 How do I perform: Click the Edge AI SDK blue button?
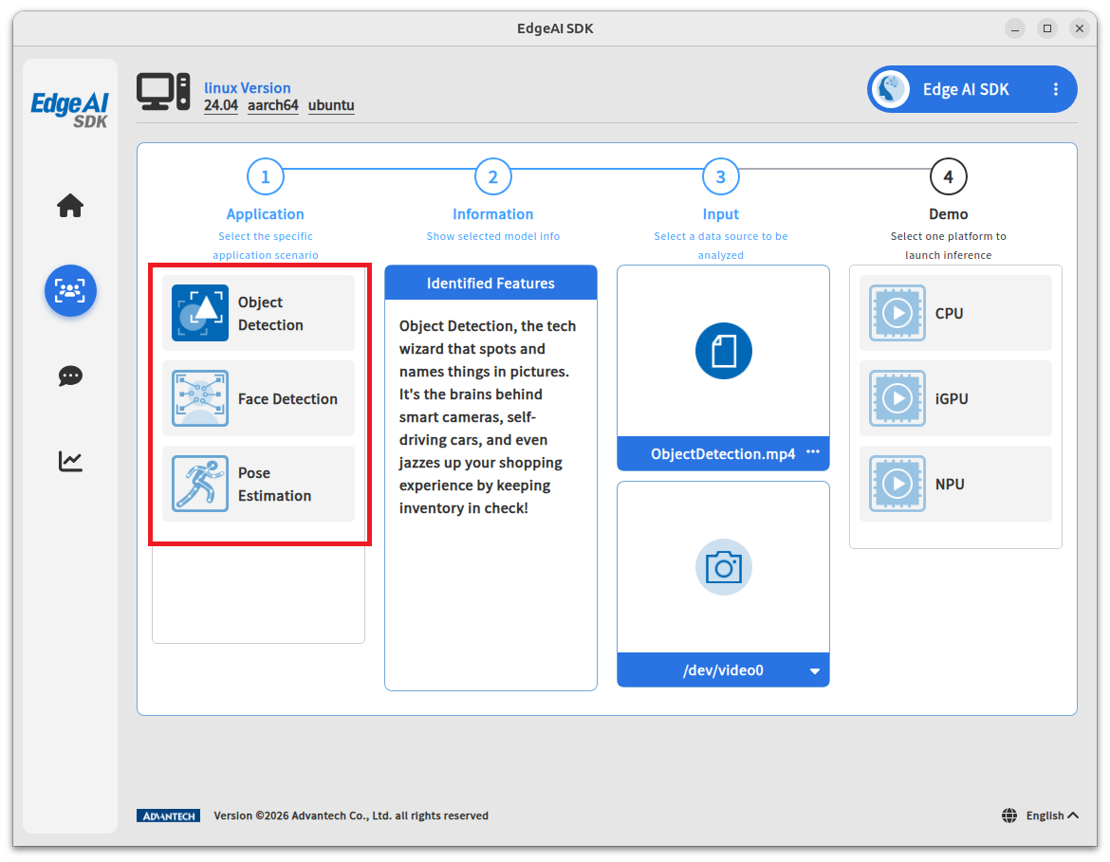click(x=971, y=90)
